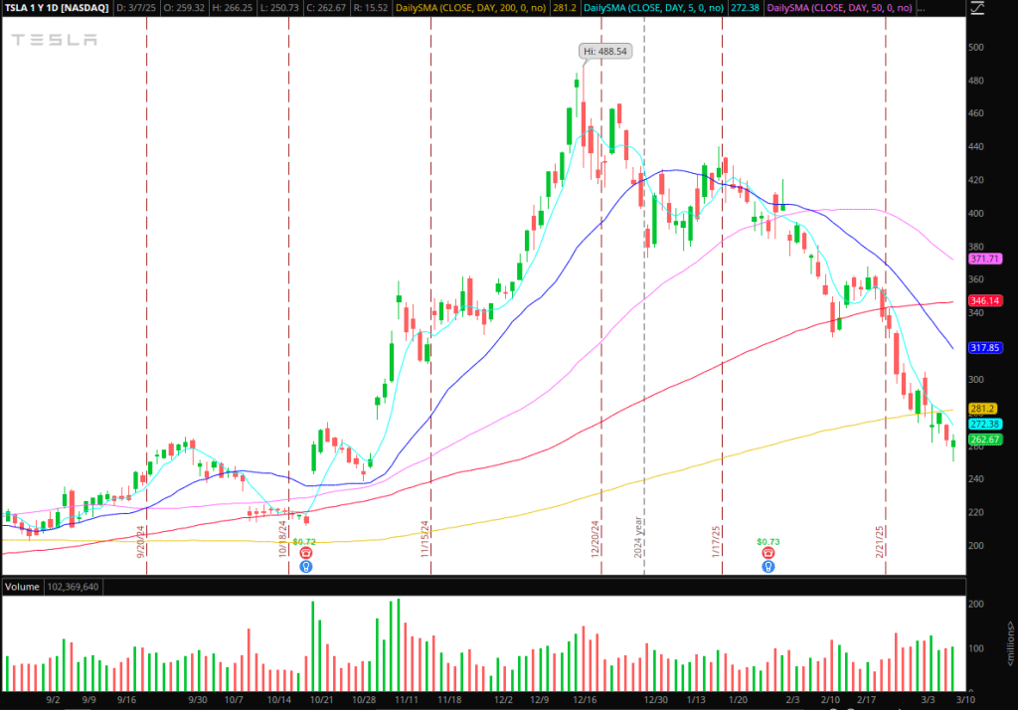
Task: Click the 1/20 date on the time axis
Action: (x=738, y=700)
